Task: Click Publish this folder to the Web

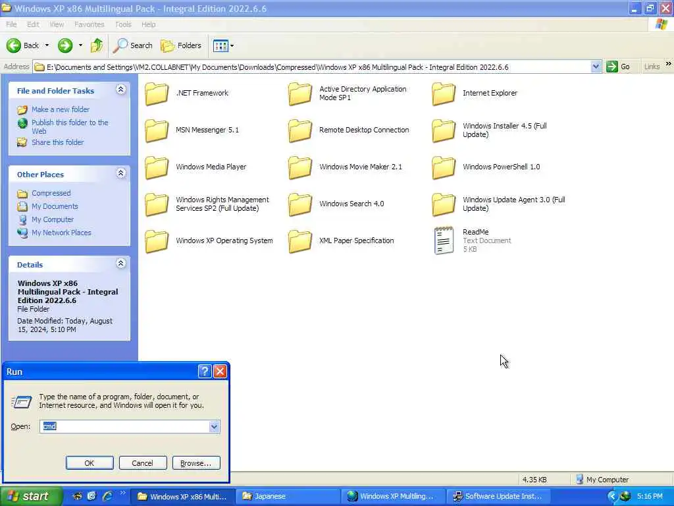Action: pos(70,126)
